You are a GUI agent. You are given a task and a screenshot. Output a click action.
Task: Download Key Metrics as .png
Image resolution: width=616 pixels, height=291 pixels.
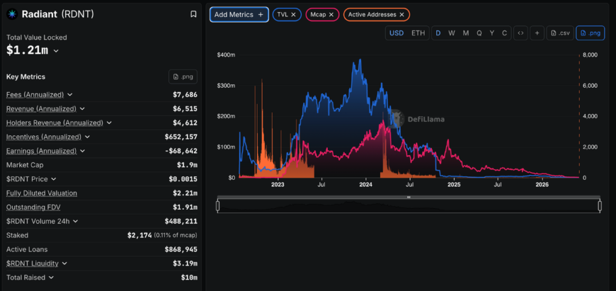point(183,76)
